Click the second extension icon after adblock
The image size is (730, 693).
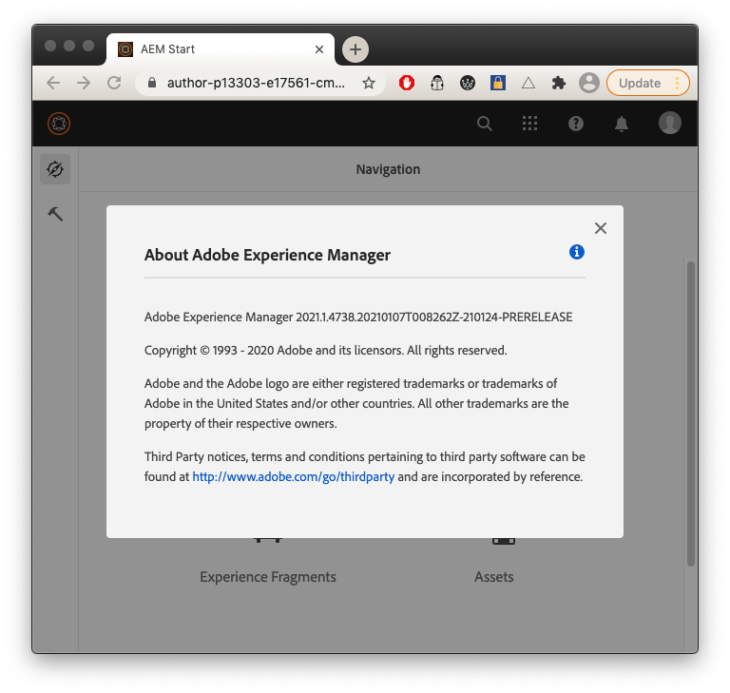[437, 83]
